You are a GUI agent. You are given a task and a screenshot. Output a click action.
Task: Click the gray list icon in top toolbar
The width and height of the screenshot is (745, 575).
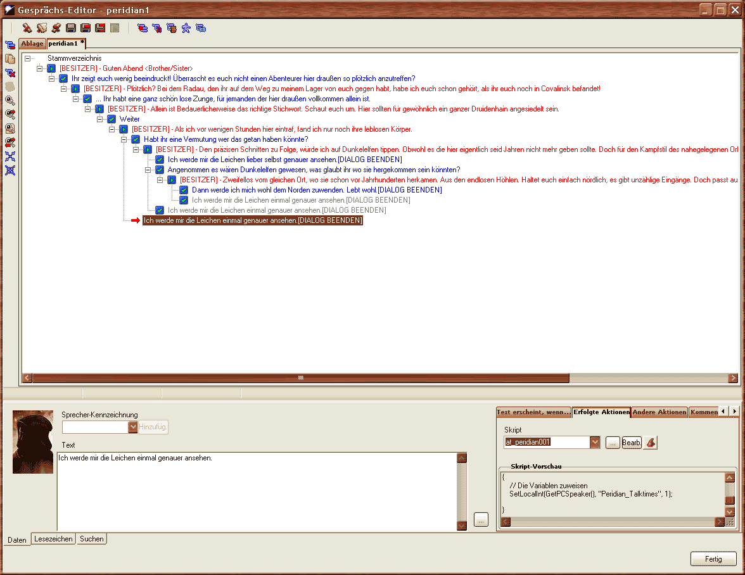(115, 28)
